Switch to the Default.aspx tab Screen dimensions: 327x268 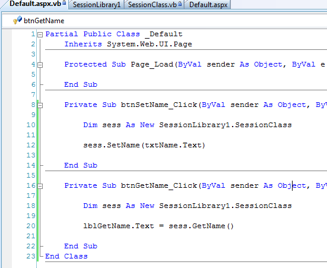[208, 5]
